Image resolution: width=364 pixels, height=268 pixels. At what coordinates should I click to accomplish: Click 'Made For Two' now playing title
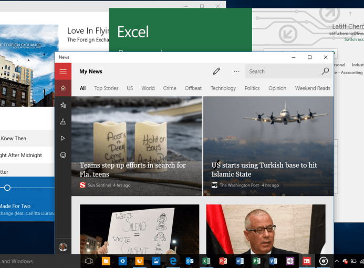(x=15, y=206)
